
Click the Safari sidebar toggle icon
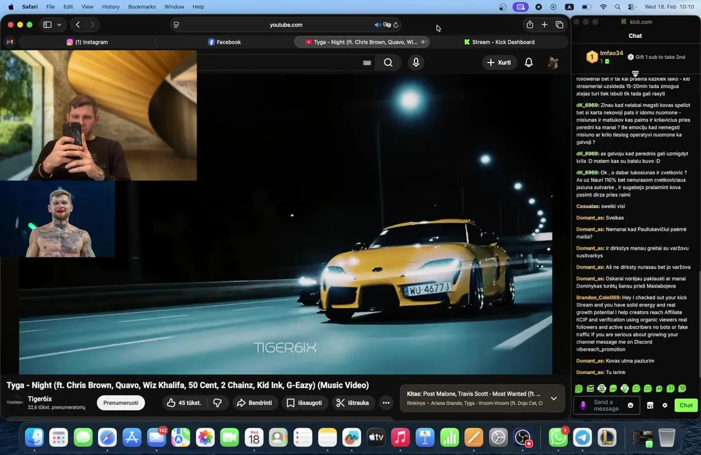pyautogui.click(x=47, y=25)
